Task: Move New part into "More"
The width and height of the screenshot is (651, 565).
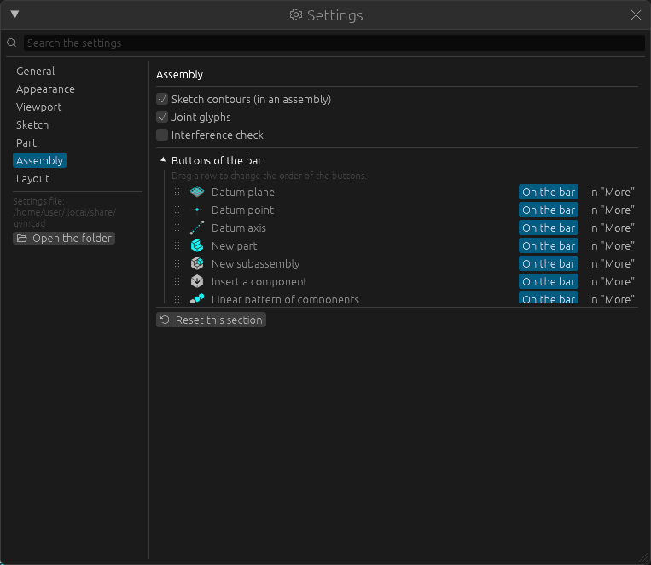Action: tap(611, 245)
